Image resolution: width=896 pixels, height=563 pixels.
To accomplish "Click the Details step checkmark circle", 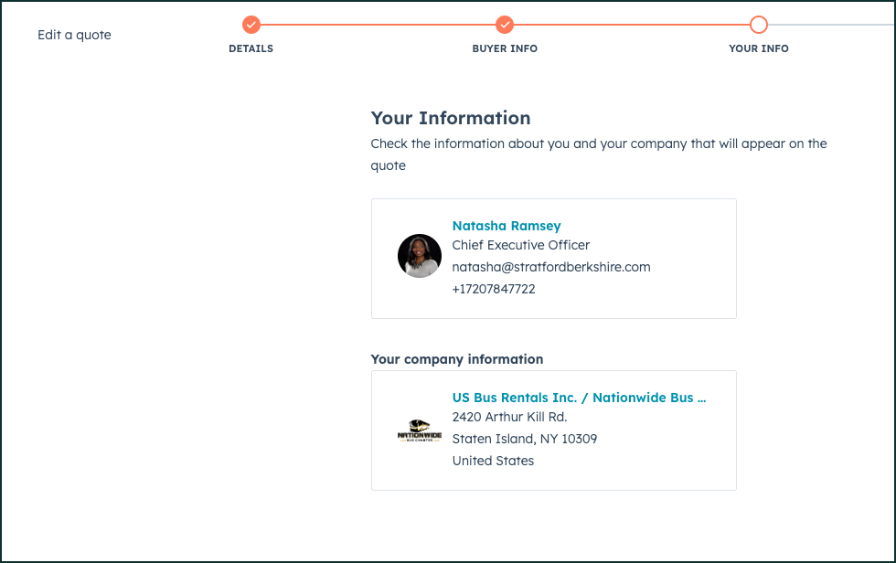I will (x=251, y=25).
